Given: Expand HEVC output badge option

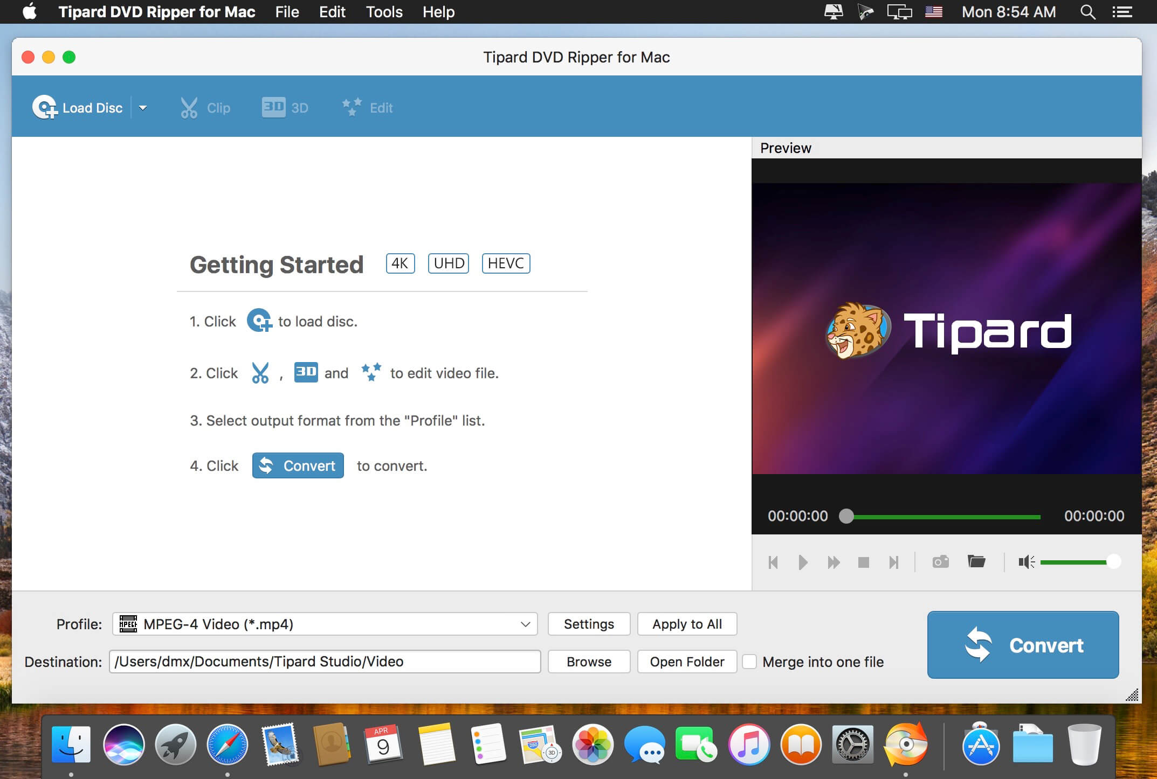Looking at the screenshot, I should (505, 262).
